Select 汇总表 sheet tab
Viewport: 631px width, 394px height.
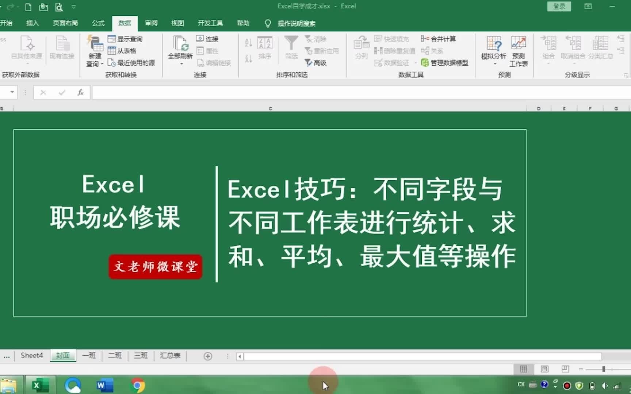tap(170, 356)
